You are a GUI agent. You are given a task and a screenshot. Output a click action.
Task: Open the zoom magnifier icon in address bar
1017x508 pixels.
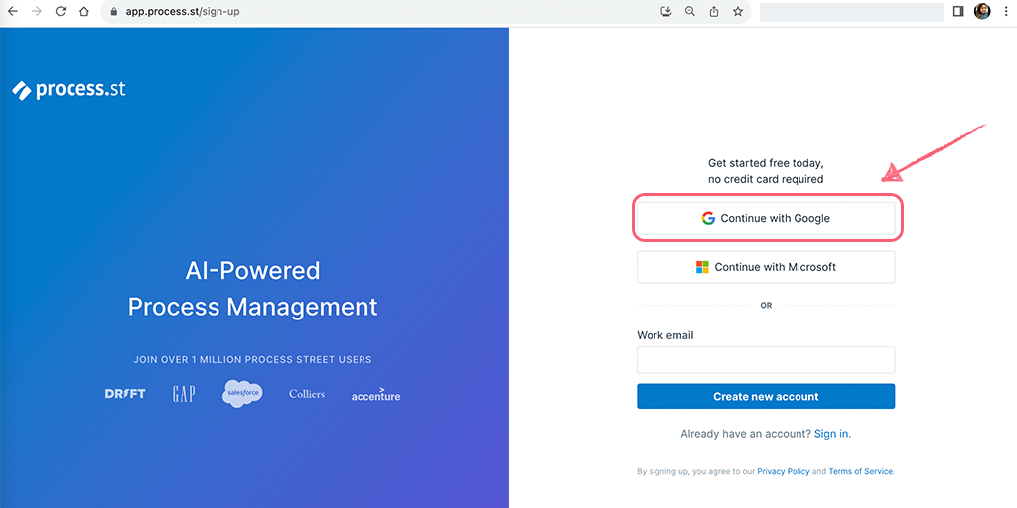(x=690, y=12)
